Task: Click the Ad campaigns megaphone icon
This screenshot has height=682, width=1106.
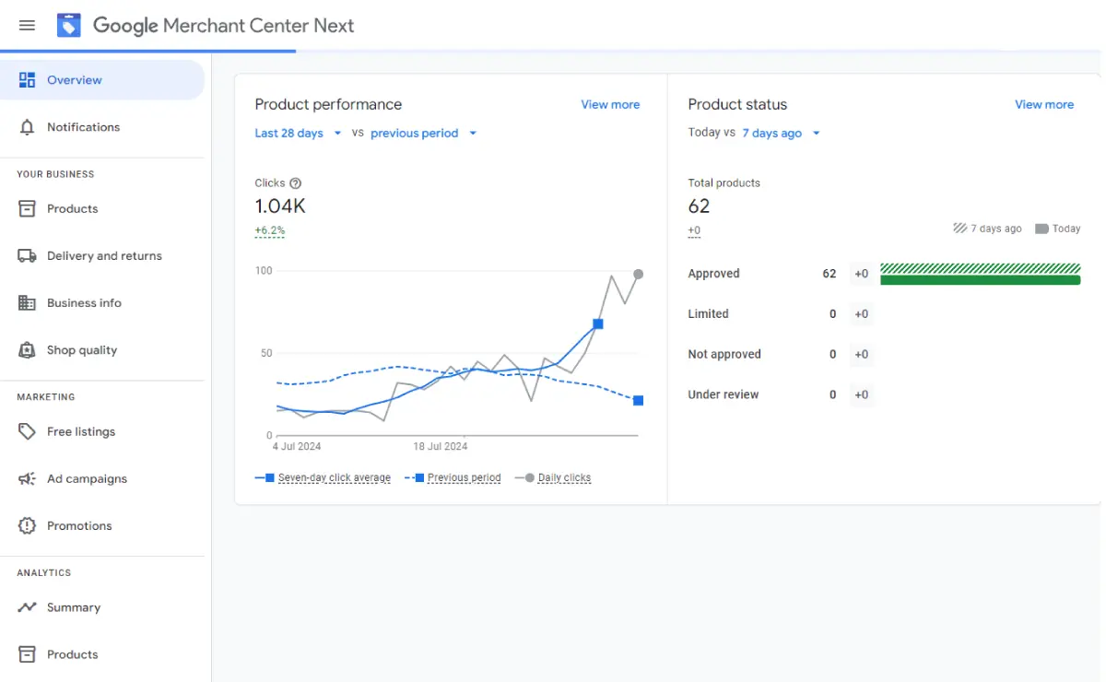Action: tap(28, 479)
